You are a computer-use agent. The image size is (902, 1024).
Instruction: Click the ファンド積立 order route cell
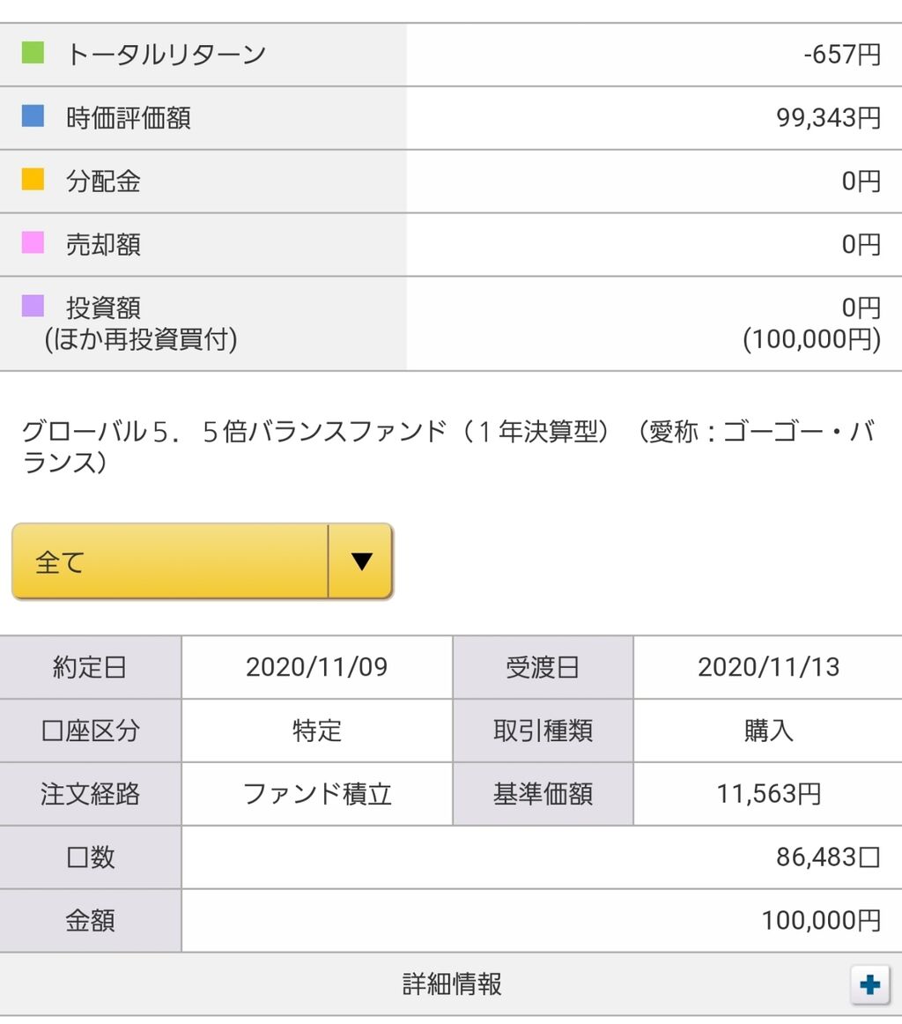316,794
